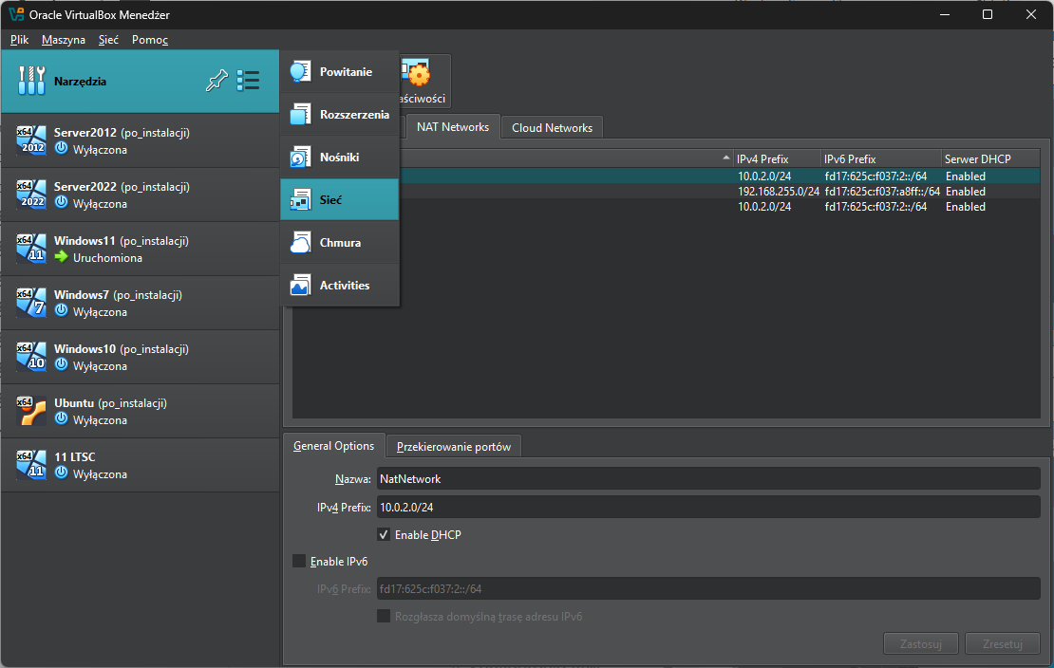
Task: Click the Activities monitor icon
Action: [300, 285]
